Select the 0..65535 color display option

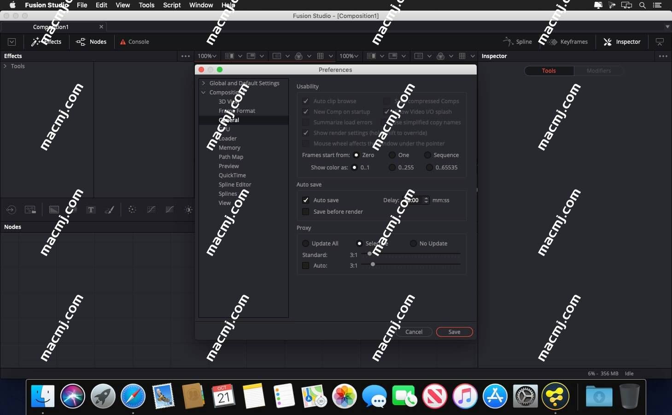[x=429, y=167]
